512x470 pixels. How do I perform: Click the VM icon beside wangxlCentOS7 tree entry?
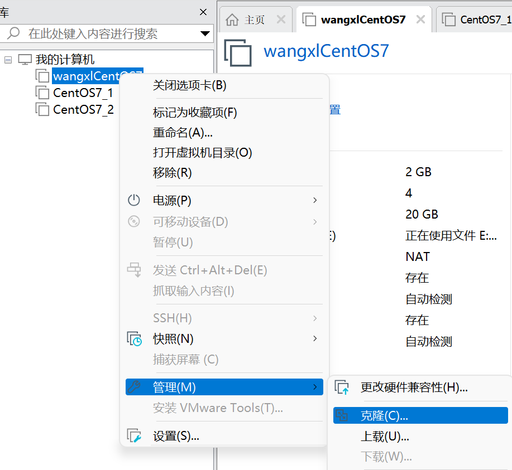(x=42, y=76)
